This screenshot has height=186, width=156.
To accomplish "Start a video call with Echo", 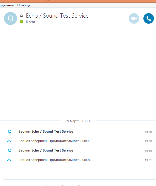I will click(134, 18).
